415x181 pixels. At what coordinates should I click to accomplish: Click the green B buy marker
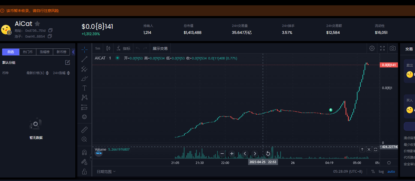tap(331, 110)
